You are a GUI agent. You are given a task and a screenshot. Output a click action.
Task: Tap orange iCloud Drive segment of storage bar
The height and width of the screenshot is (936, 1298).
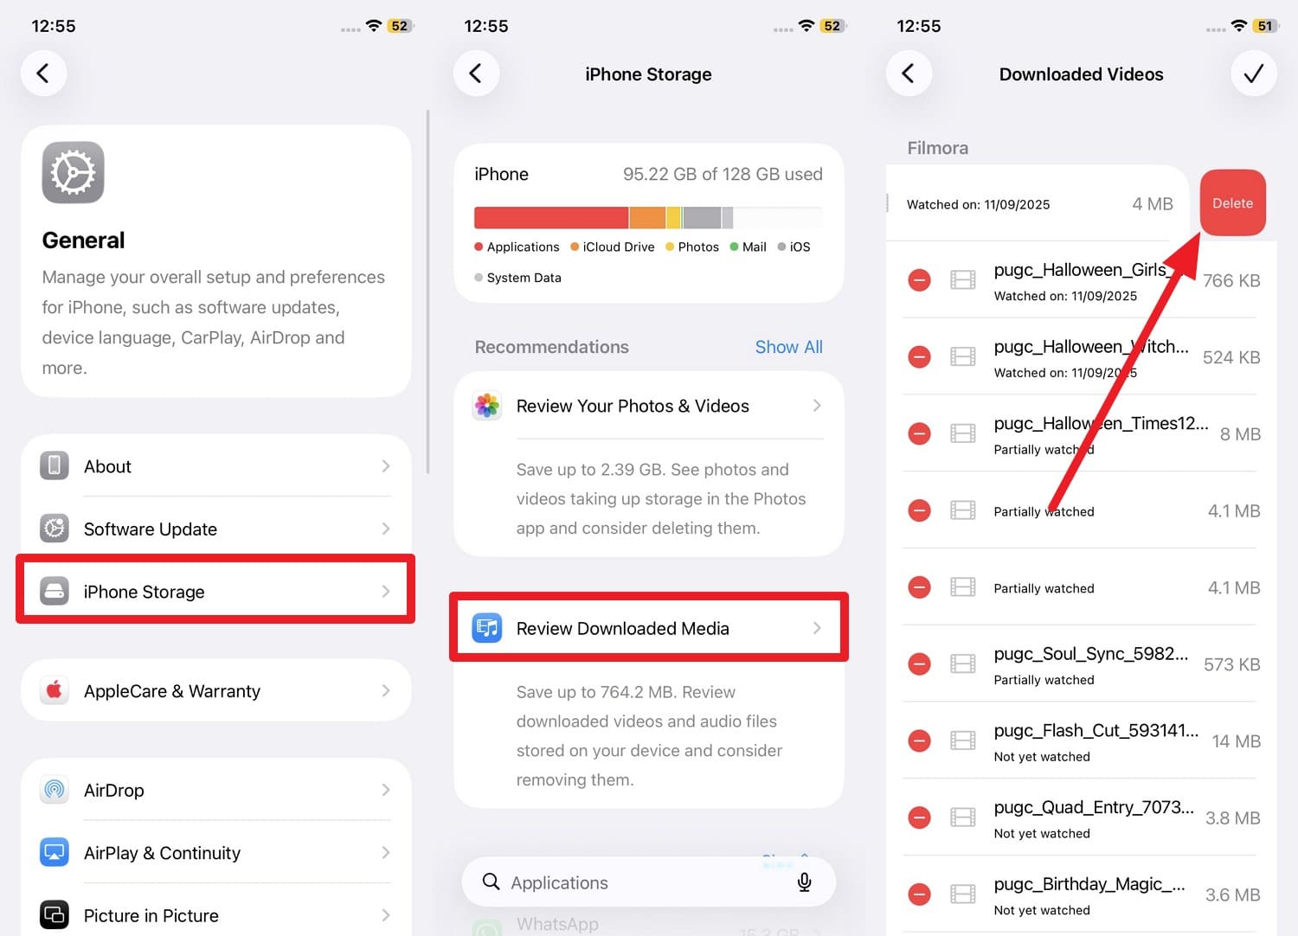click(x=647, y=217)
